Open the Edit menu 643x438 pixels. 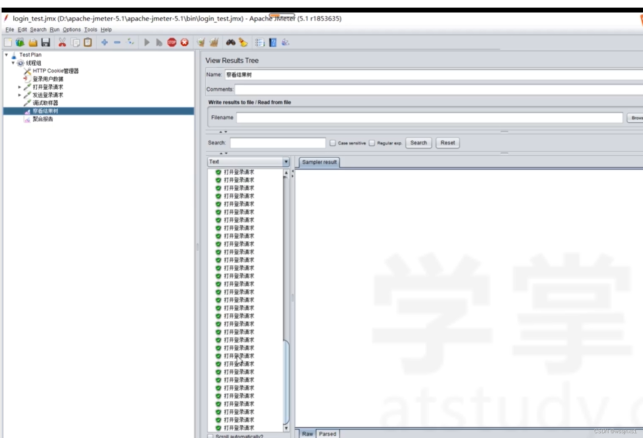(22, 29)
